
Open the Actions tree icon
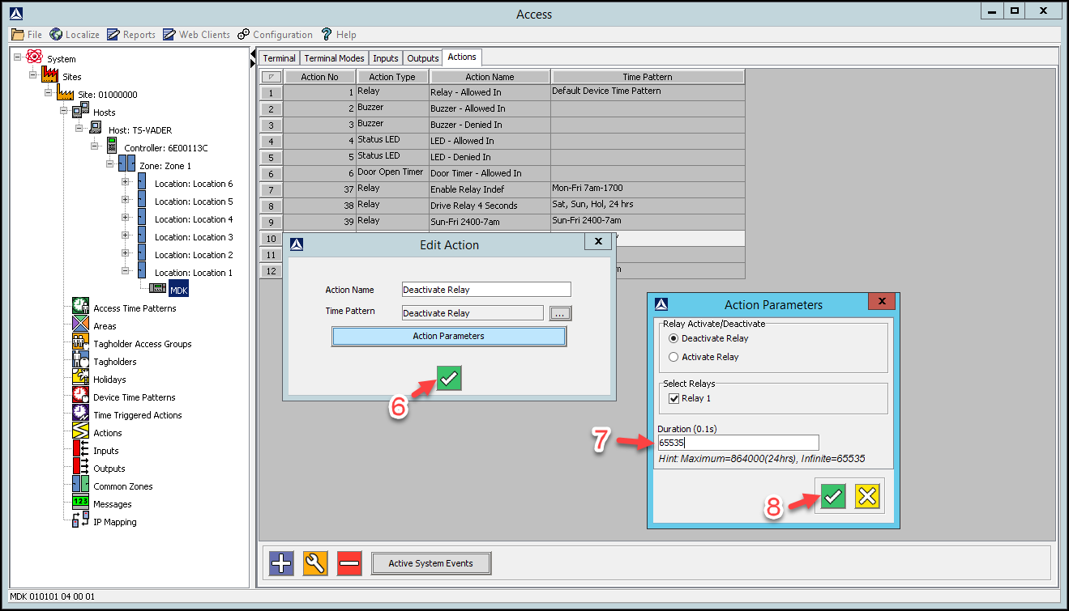point(80,431)
